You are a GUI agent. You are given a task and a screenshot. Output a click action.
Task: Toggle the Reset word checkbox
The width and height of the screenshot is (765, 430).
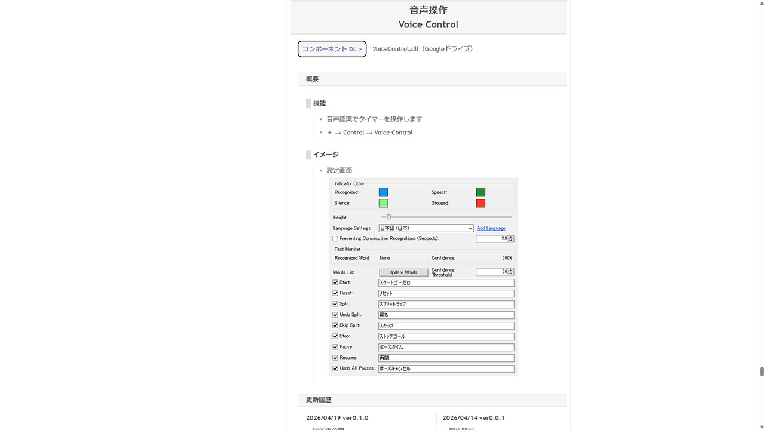[x=335, y=293]
